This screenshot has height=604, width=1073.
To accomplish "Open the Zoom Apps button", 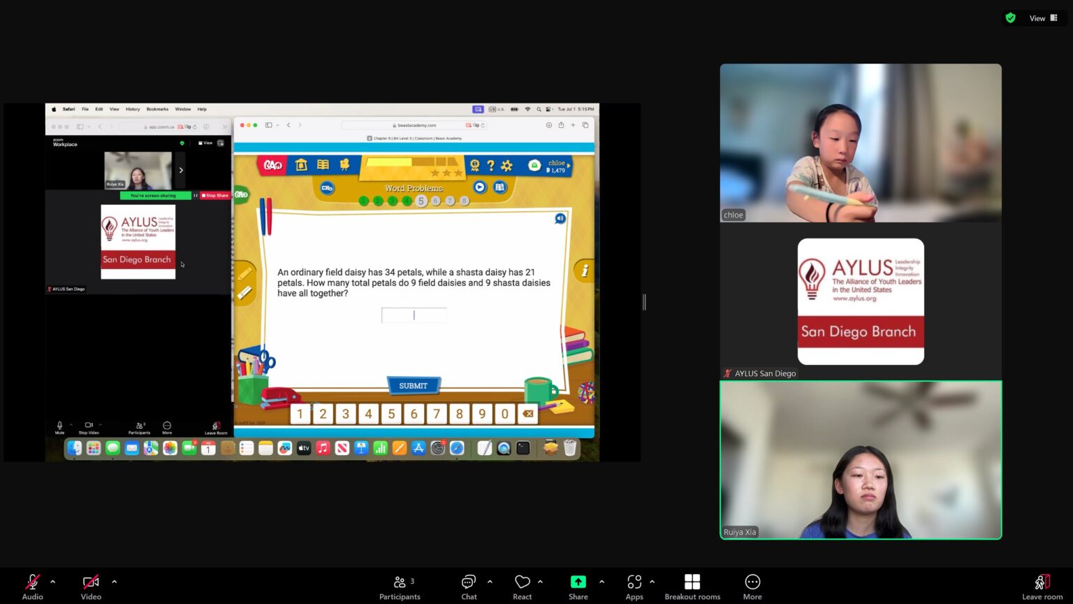I will (x=634, y=586).
